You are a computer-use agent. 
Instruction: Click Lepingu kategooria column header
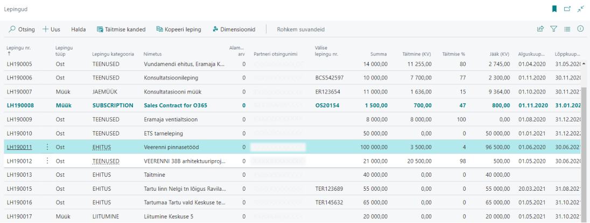coord(113,54)
